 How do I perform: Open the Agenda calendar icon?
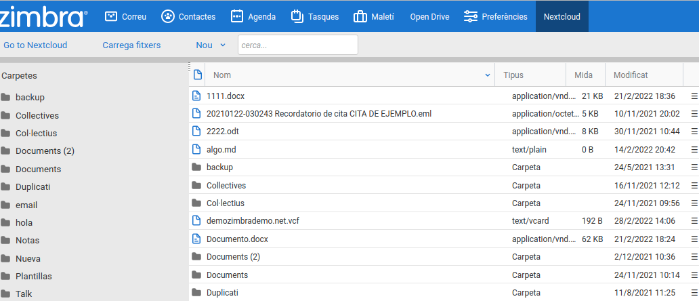(237, 16)
